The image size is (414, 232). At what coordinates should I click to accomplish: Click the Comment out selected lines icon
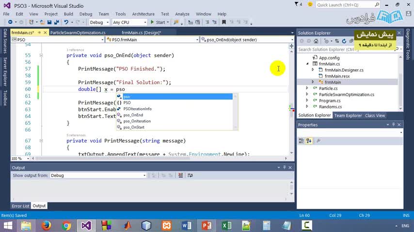click(207, 22)
